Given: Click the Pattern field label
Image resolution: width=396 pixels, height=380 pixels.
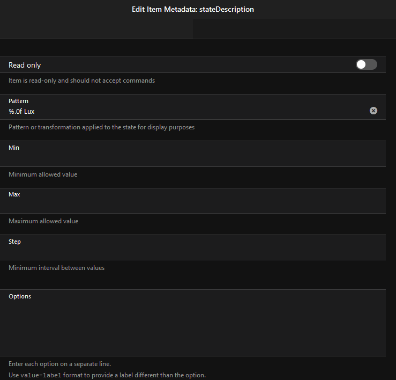Looking at the screenshot, I should 18,101.
